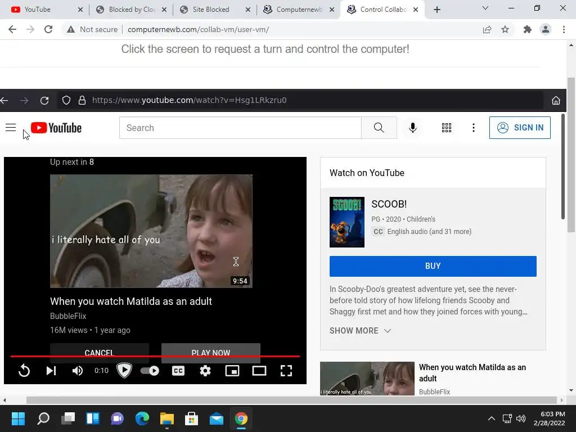The height and width of the screenshot is (432, 576).
Task: Click the tracking protection shield icon in VM browser
Action: click(66, 100)
